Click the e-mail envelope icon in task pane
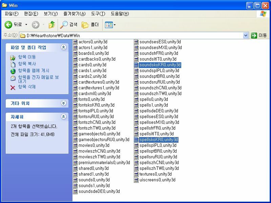Viewport: 271px width, 203px height. [x=13, y=78]
